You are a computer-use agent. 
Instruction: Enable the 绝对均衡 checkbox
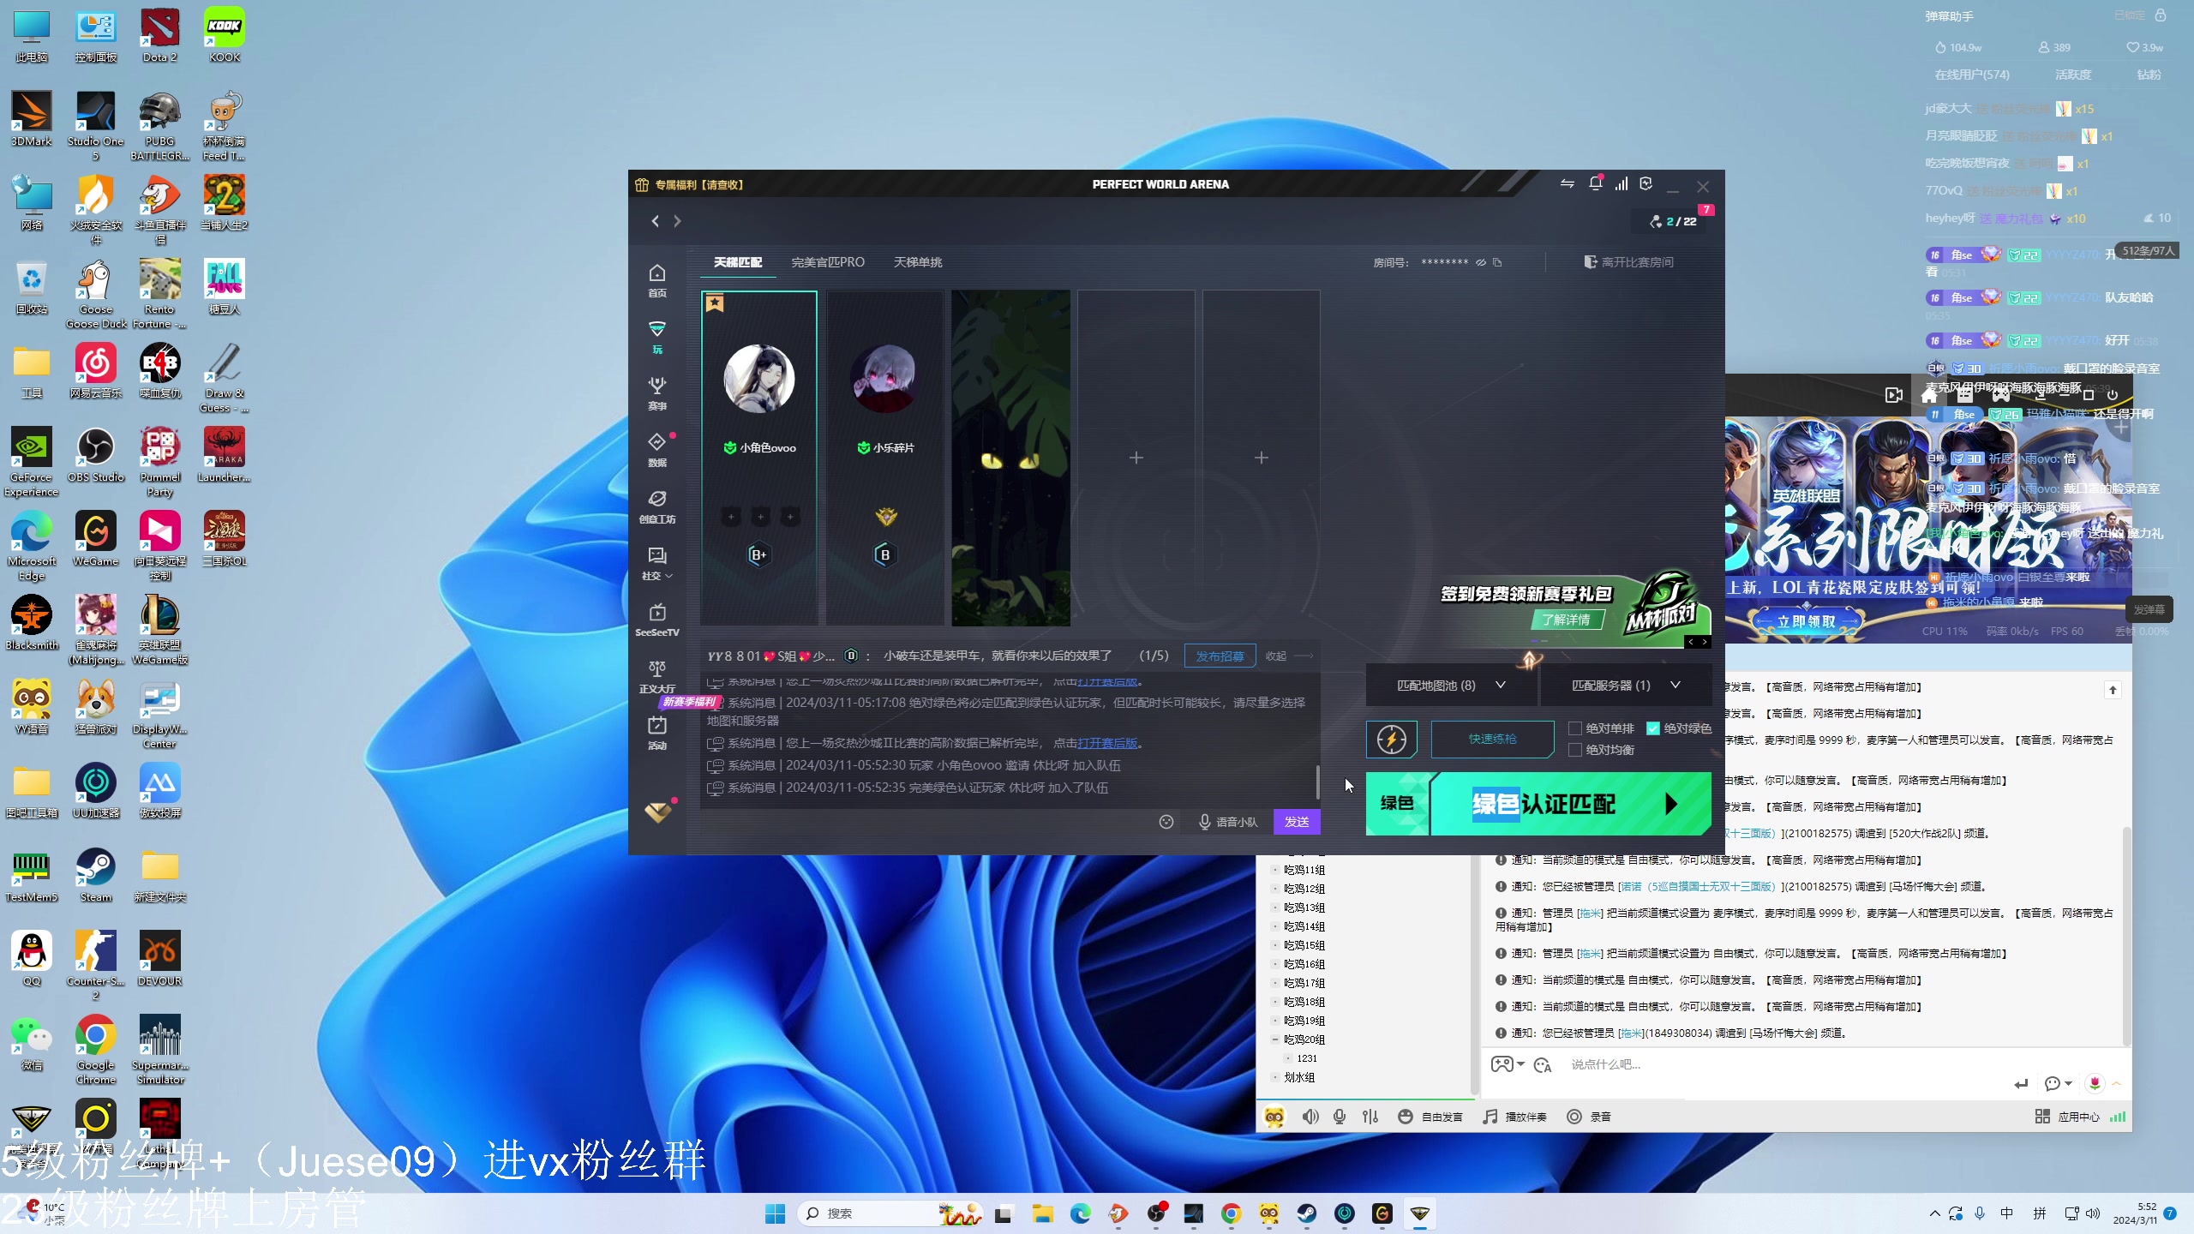pos(1574,750)
